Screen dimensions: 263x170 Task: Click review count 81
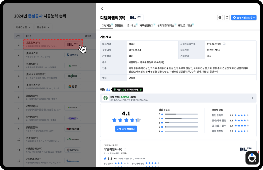[x=108, y=90]
